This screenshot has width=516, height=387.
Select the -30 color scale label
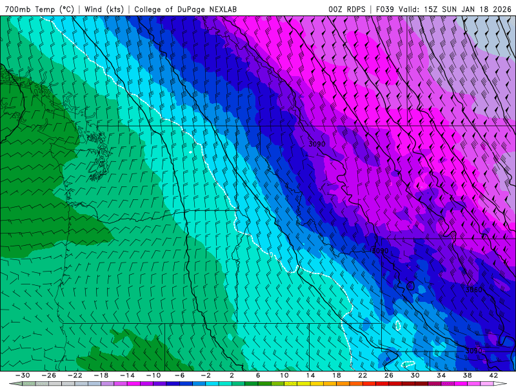pos(23,375)
